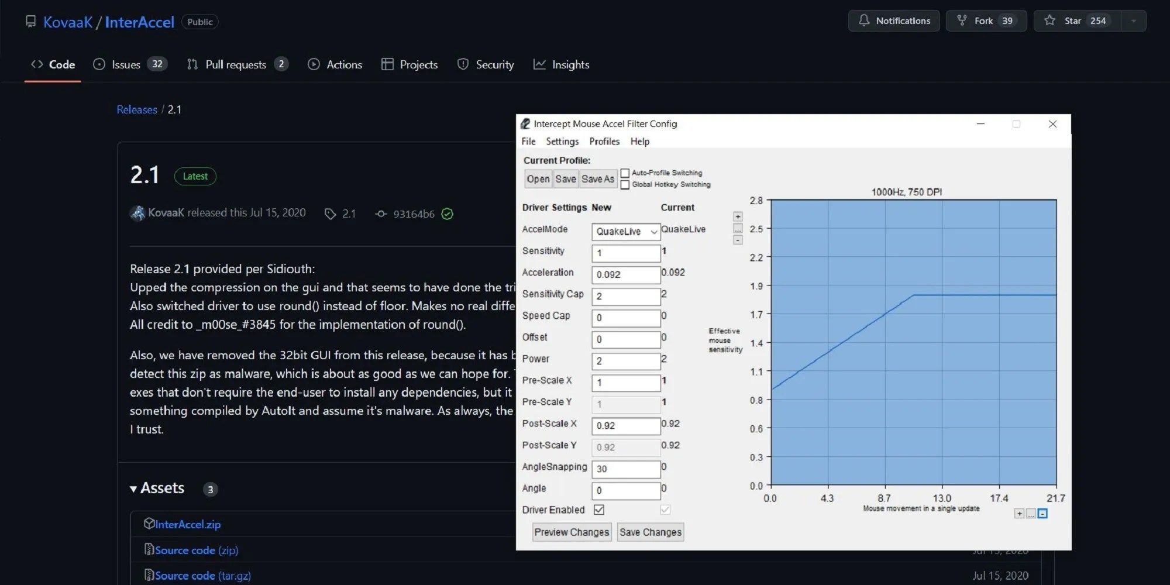
Task: Enable Global Hotkey Switching checkbox
Action: tap(625, 185)
